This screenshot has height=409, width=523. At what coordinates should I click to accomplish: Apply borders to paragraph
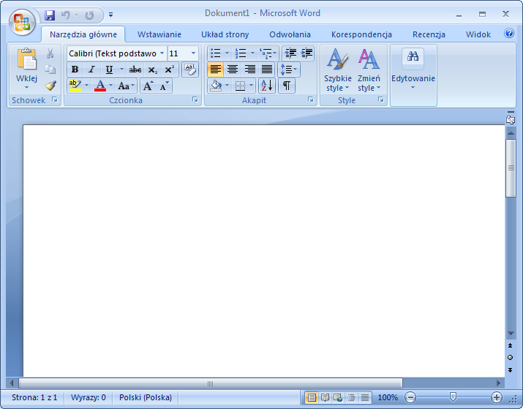tap(240, 86)
